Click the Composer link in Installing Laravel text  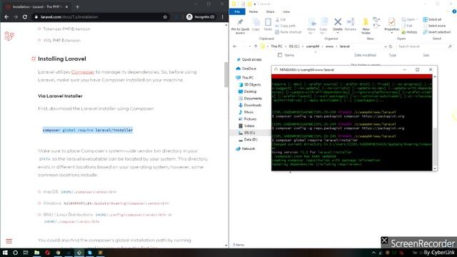coord(83,71)
